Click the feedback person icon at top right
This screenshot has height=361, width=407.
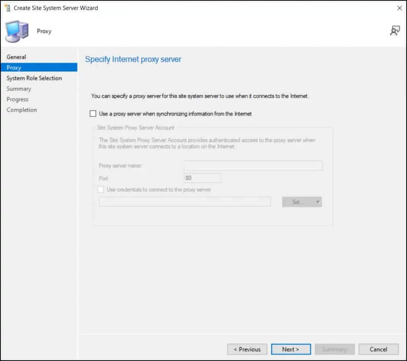(x=395, y=31)
